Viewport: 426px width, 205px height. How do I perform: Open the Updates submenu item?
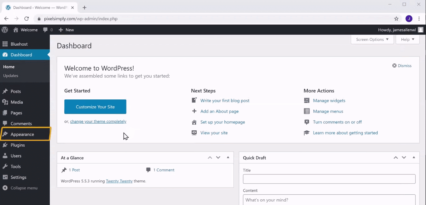11,76
